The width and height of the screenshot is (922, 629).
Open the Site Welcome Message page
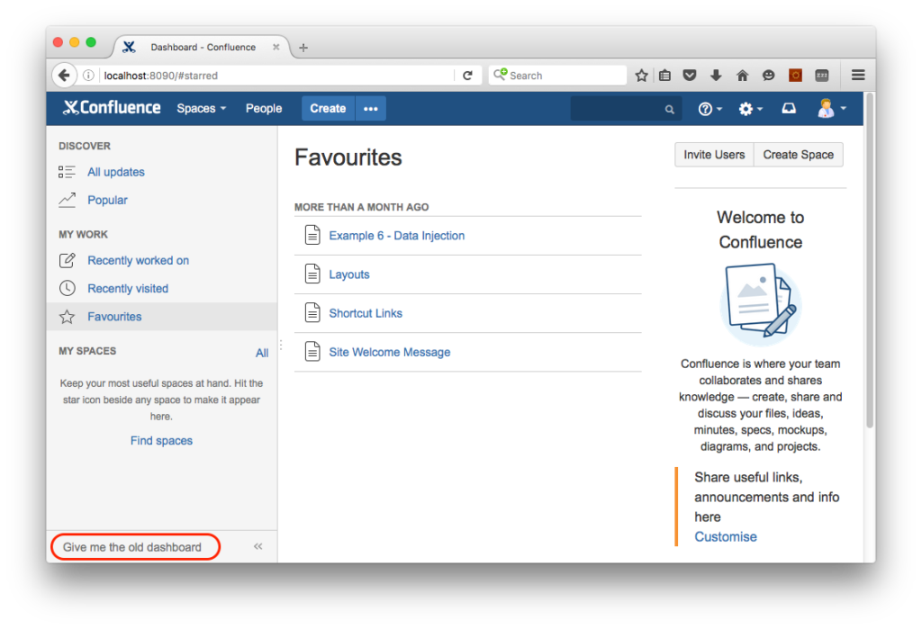pos(389,352)
